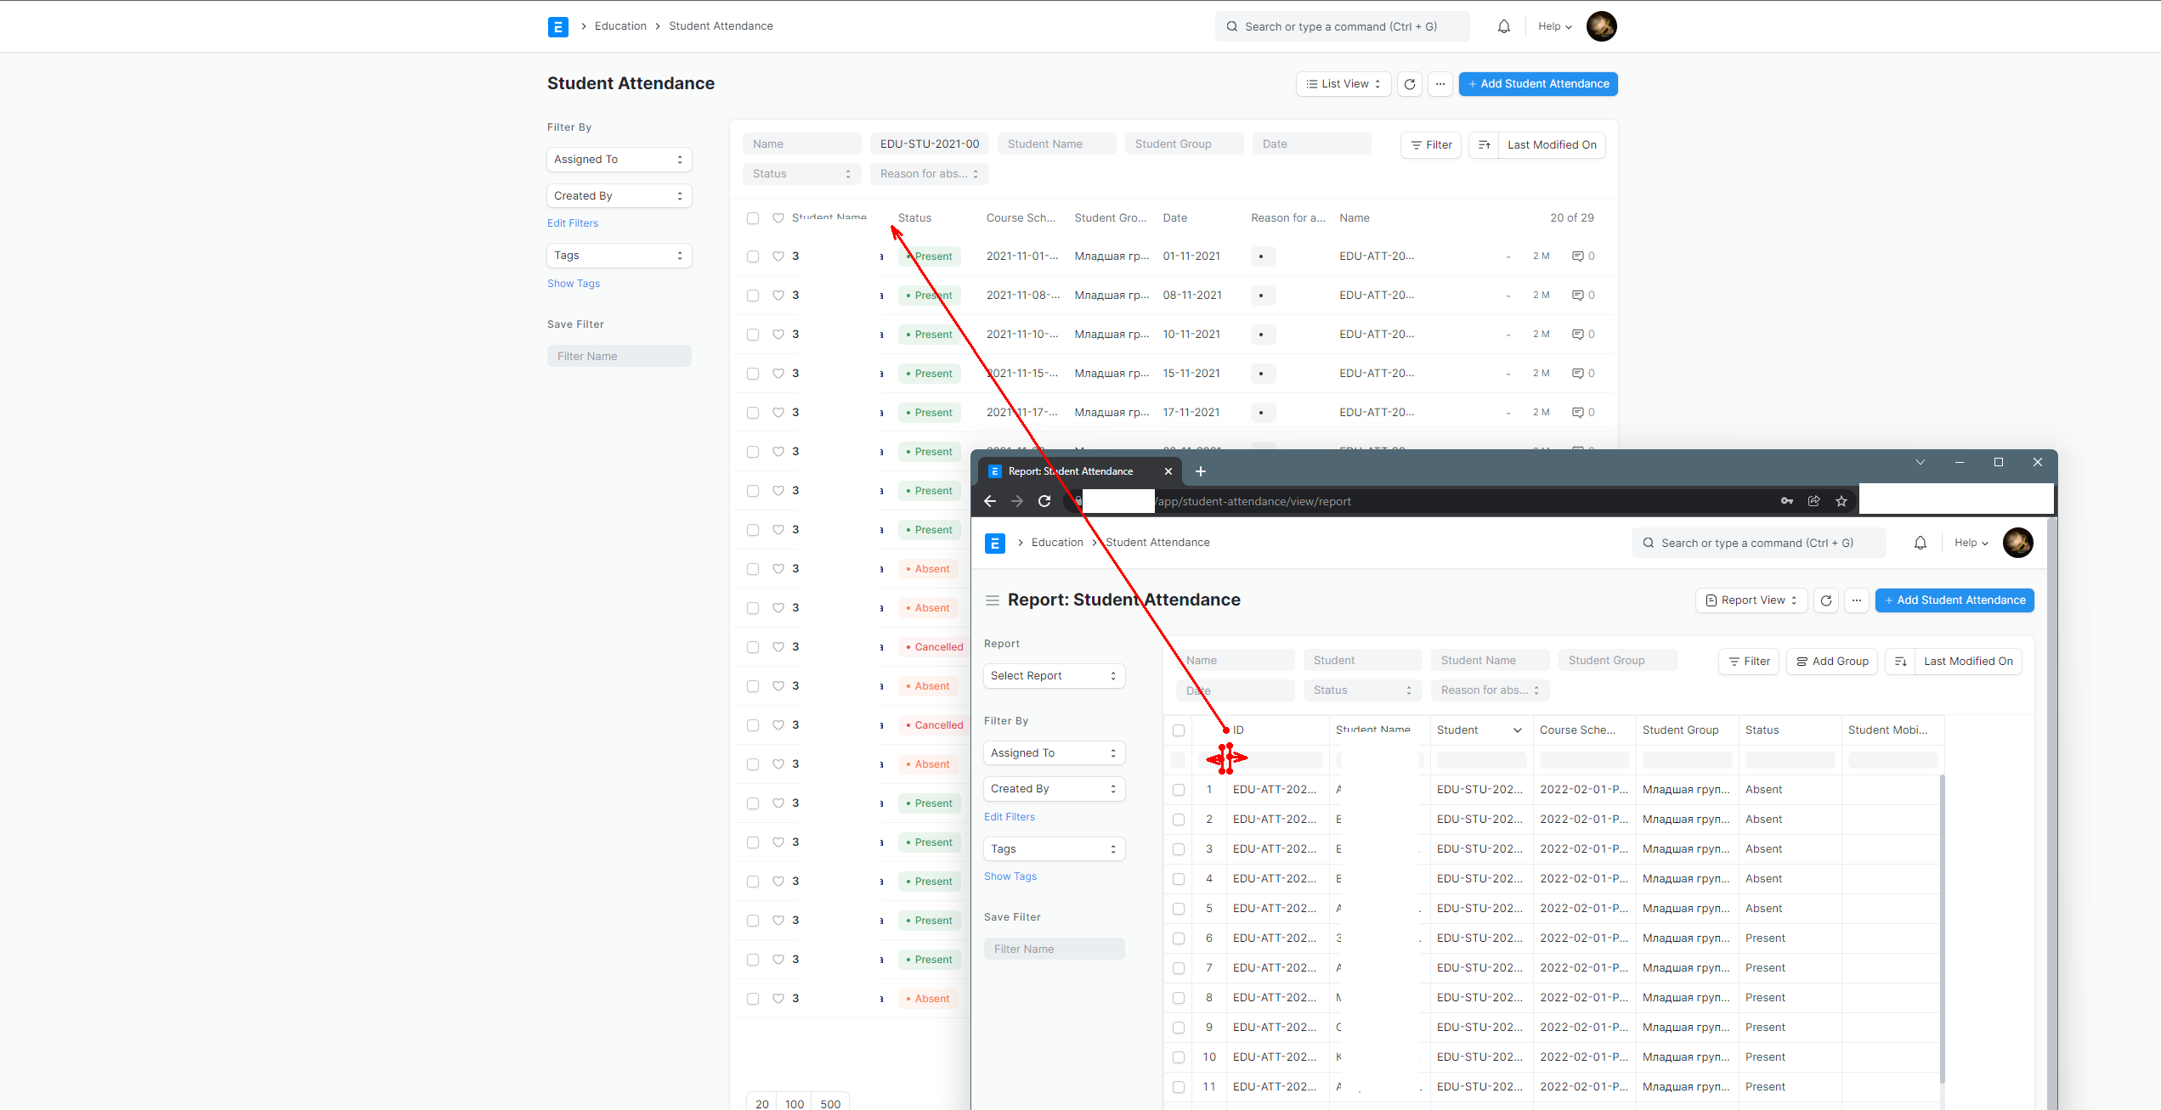This screenshot has width=2161, height=1110.
Task: Refresh the Student Attendance list view
Action: coord(1410,84)
